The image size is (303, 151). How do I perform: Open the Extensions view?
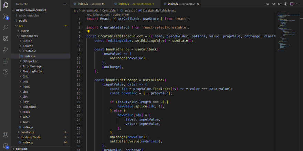[6, 61]
